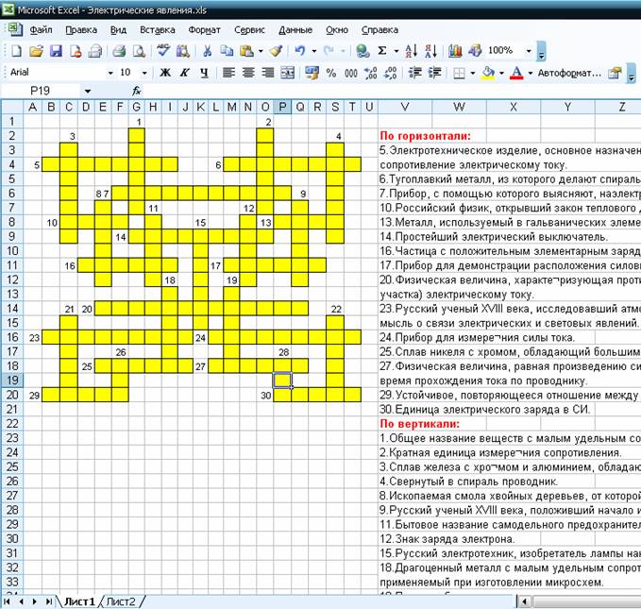Toggle italic К formatting
Screen dimensions: 641x609
coord(185,73)
